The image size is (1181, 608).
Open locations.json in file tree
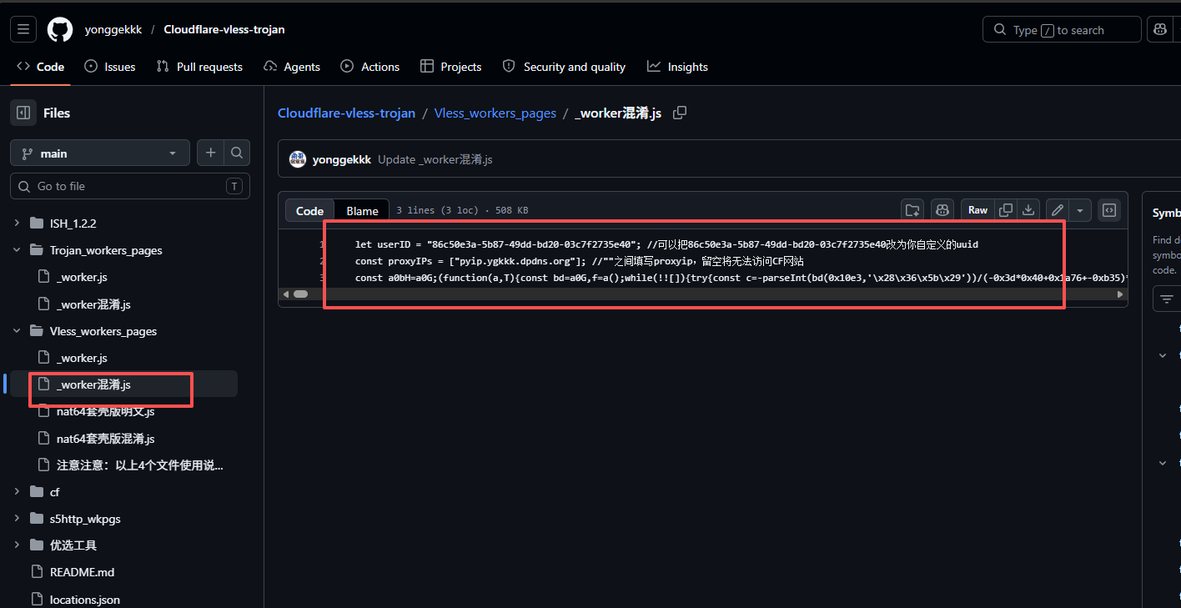[84, 599]
